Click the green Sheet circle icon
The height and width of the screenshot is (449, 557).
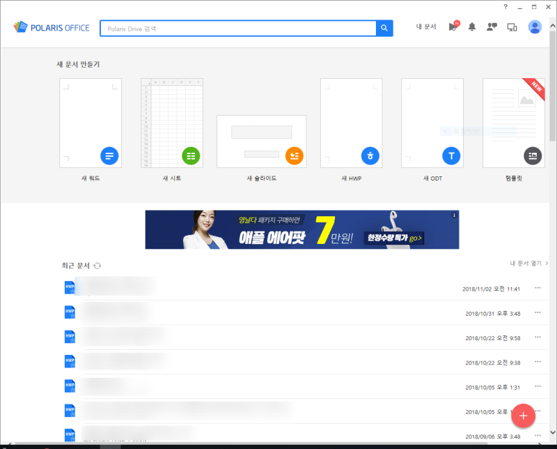191,156
